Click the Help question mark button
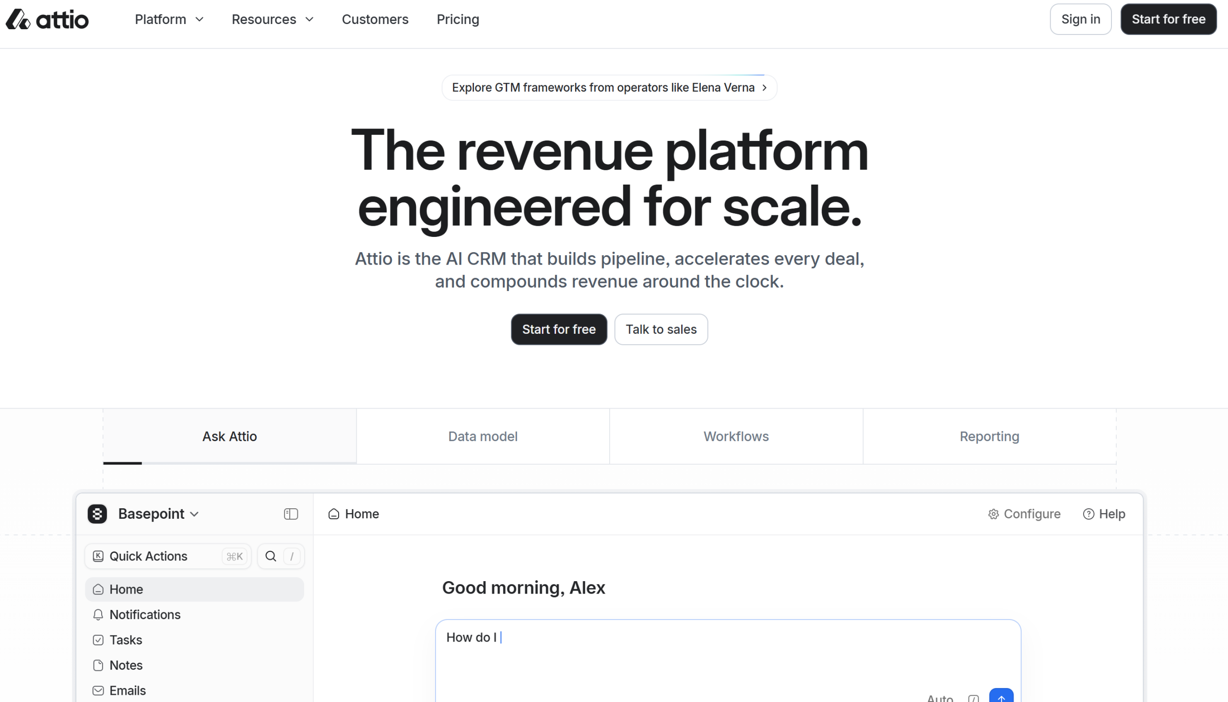 coord(1104,514)
